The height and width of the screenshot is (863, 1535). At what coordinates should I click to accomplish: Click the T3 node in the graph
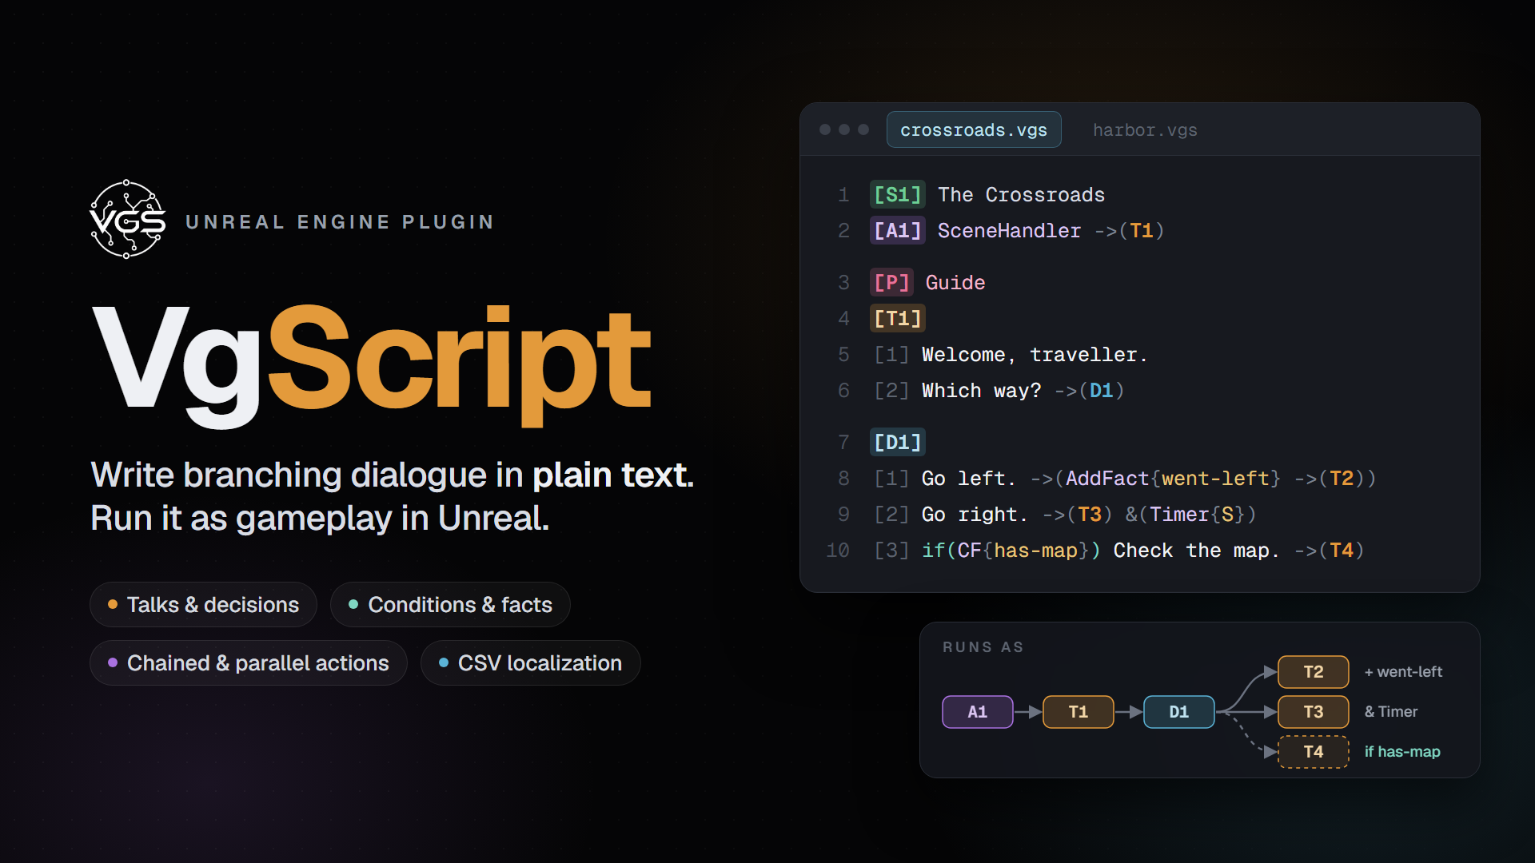point(1314,711)
